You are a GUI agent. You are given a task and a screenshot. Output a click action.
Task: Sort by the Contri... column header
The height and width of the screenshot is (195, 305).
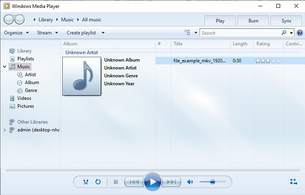click(x=294, y=44)
